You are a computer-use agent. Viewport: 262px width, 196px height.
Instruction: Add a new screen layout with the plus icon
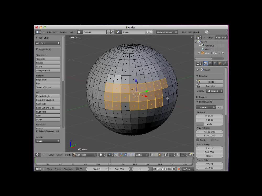[109, 32]
